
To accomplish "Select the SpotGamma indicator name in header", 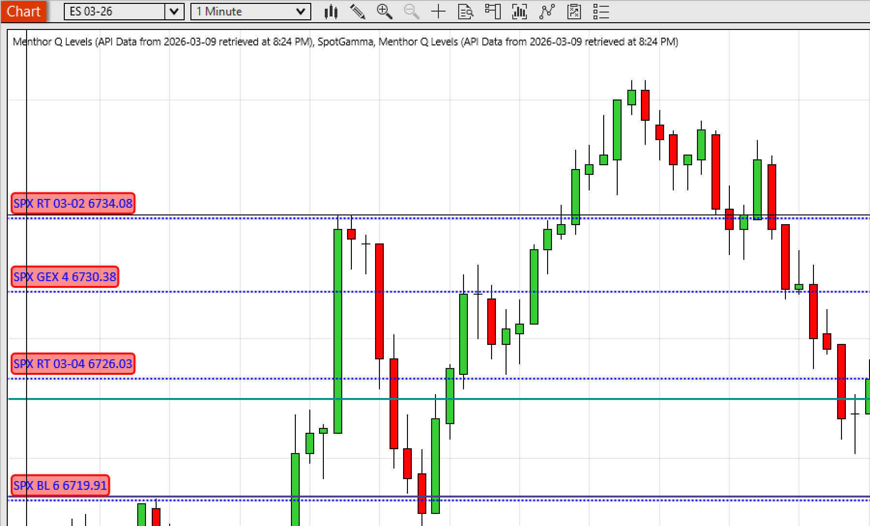I will pos(345,42).
